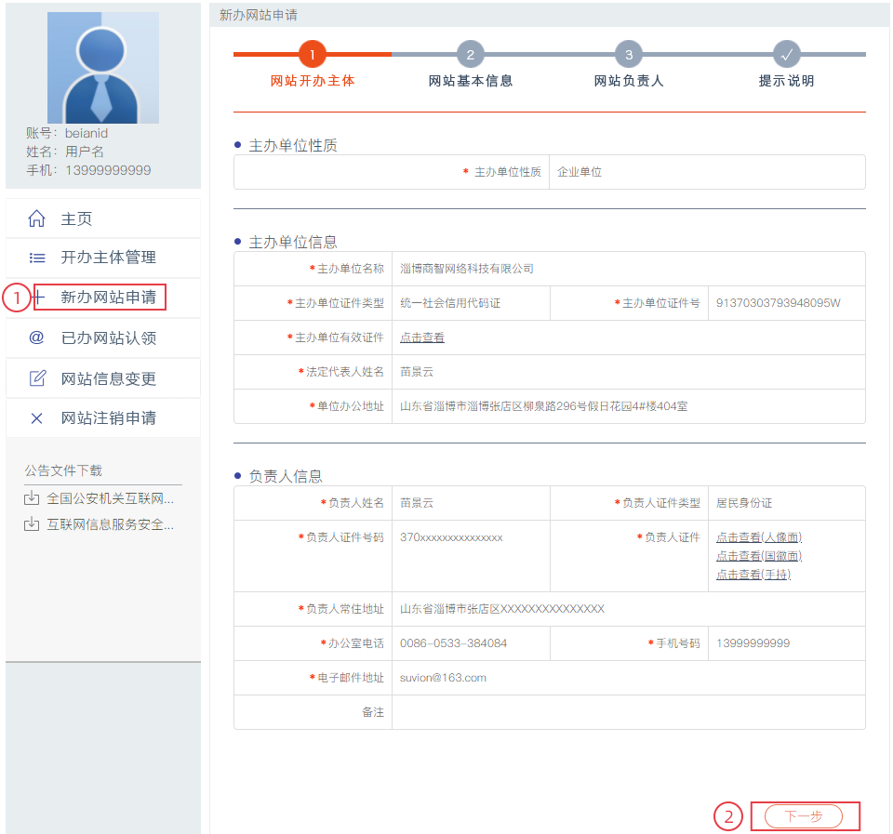Open 点击查看(国徽面) ID link
The height and width of the screenshot is (834, 893).
click(759, 556)
